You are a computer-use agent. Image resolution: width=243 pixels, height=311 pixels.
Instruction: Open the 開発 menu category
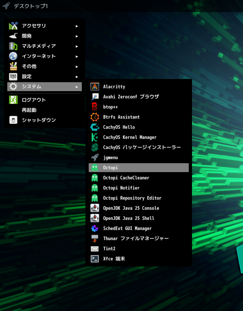coord(45,36)
